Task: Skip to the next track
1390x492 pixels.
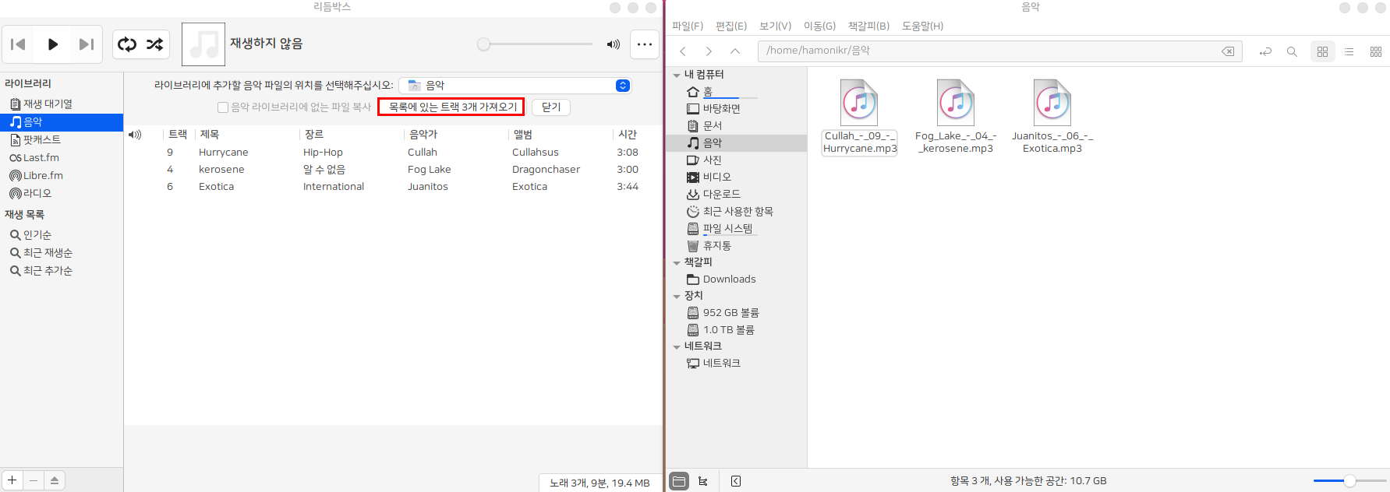Action: point(87,44)
